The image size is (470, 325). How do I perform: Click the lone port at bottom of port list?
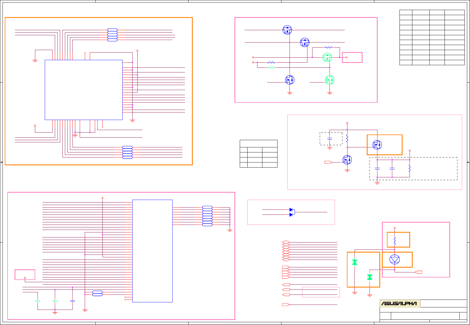(x=286, y=305)
